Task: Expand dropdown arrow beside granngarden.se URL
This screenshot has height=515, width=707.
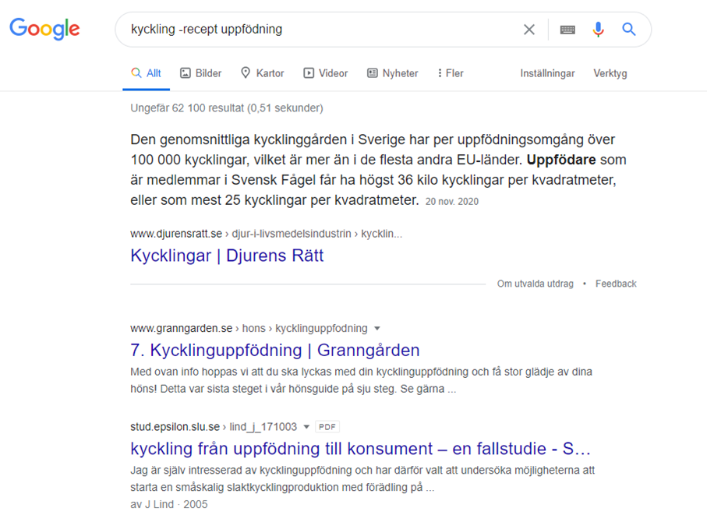Action: tap(377, 329)
